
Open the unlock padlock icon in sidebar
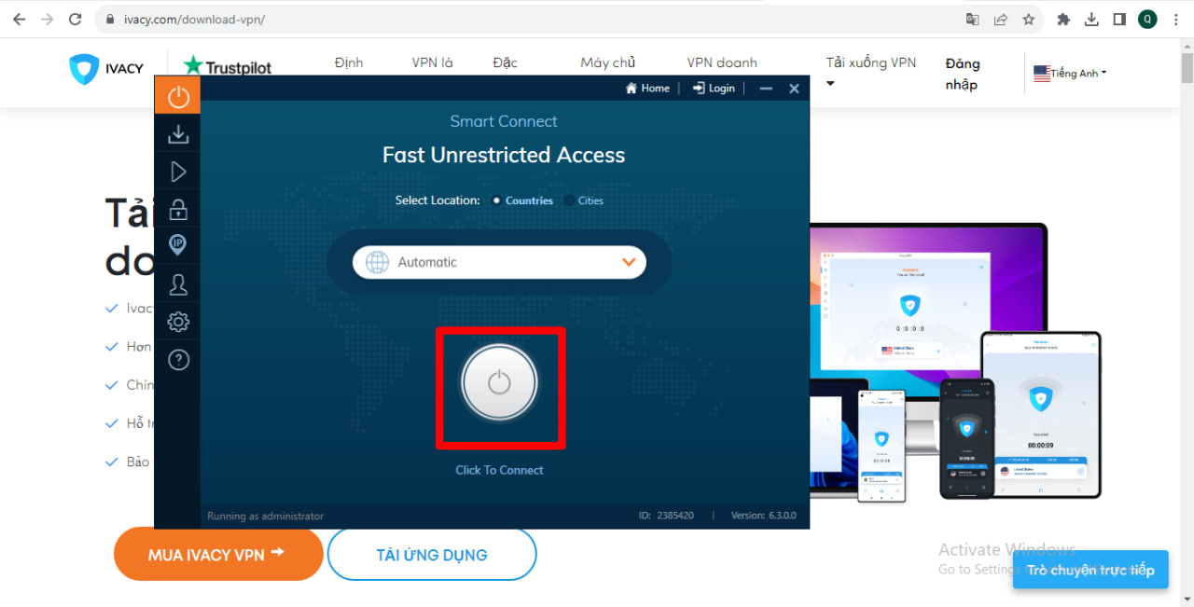click(x=177, y=209)
